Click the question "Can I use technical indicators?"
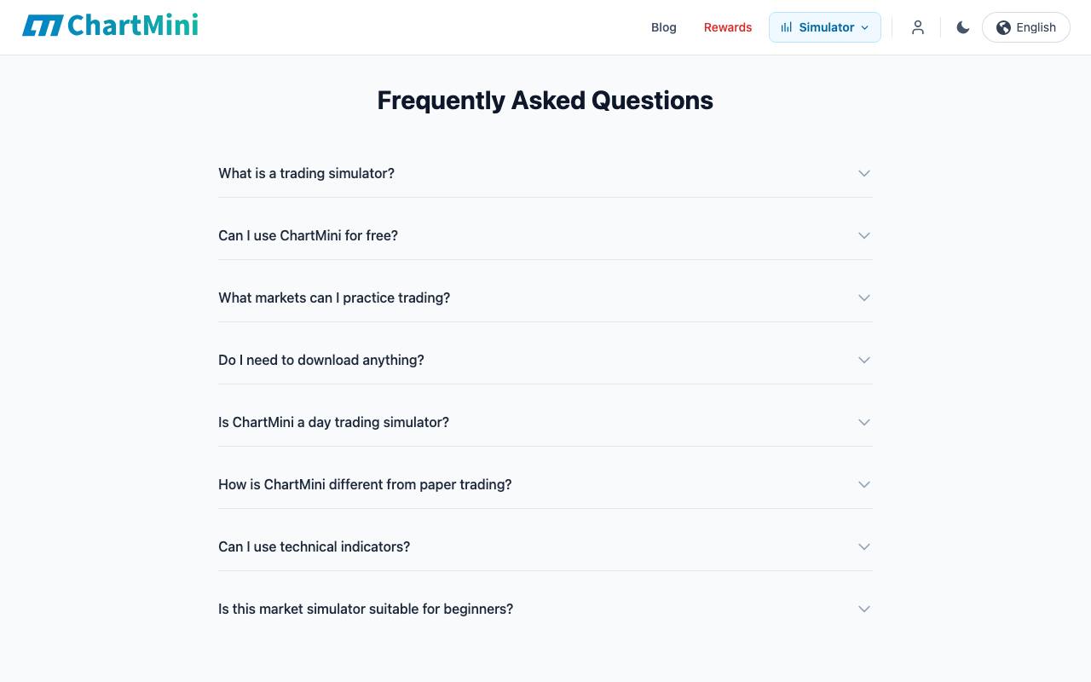 [314, 546]
